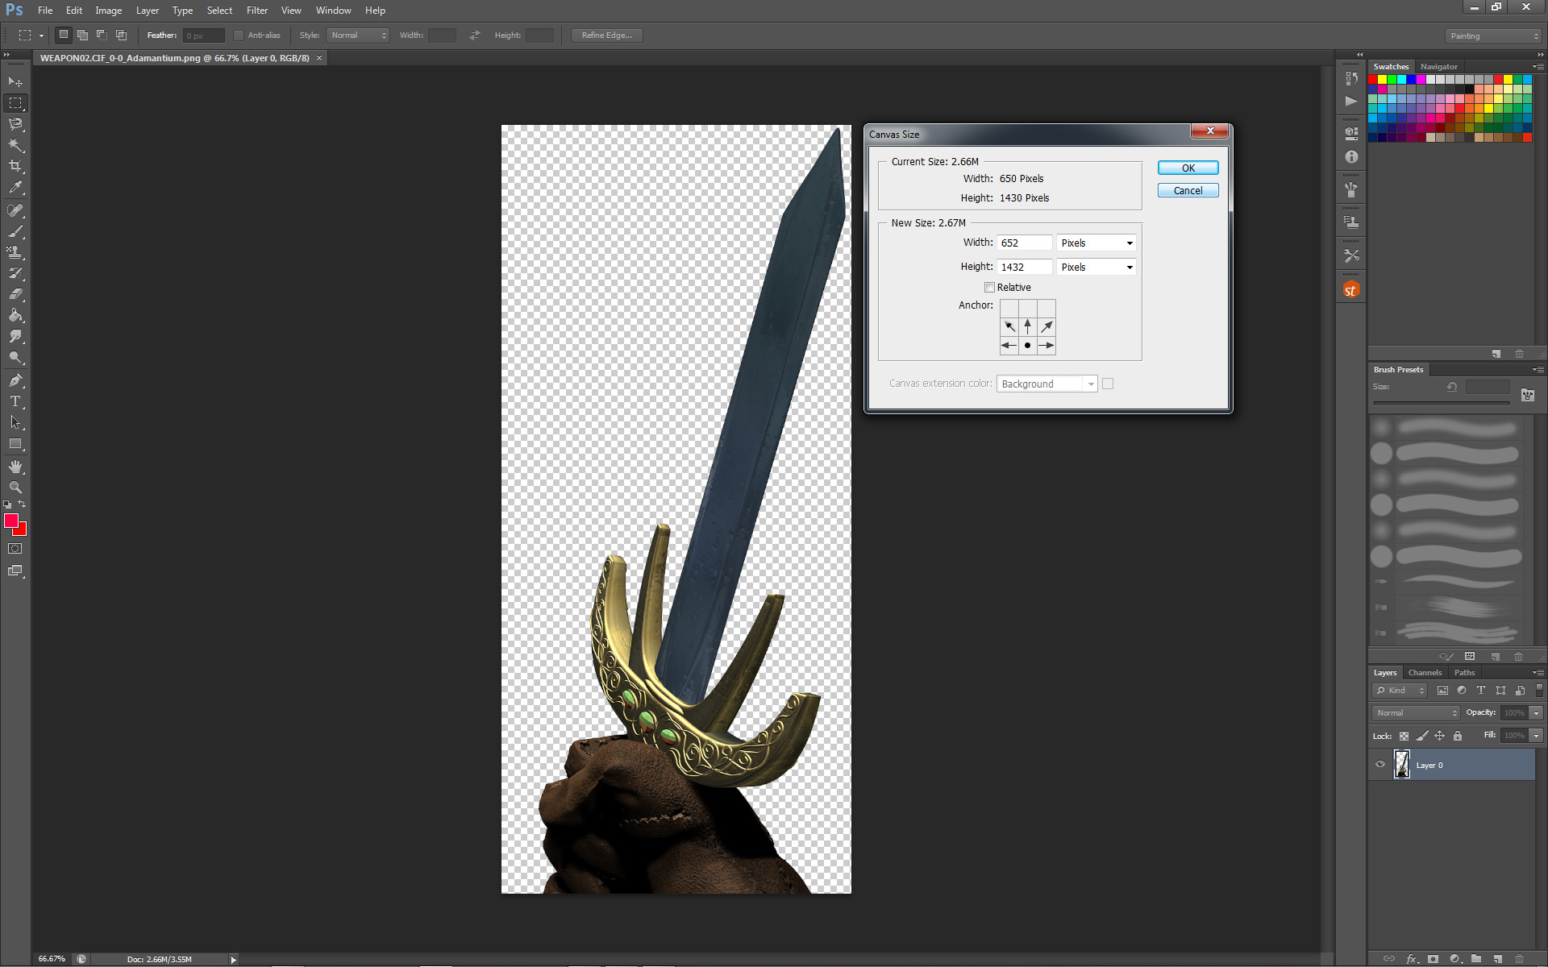Click OK in Canvas Size dialog

[1188, 168]
